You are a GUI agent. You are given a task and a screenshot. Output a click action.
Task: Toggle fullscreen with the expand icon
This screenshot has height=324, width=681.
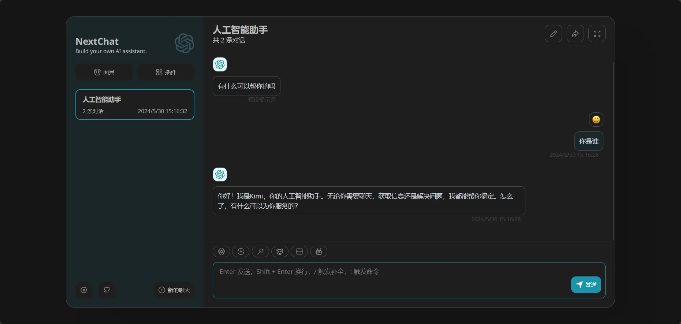(x=597, y=34)
